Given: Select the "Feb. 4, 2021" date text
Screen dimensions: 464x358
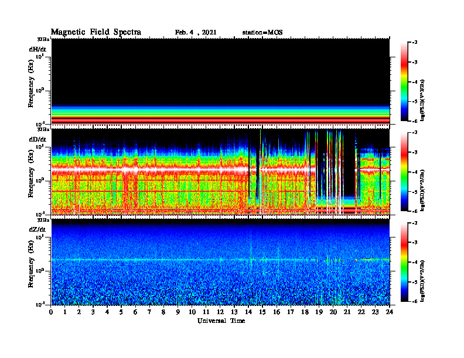Looking at the screenshot, I should 196,33.
